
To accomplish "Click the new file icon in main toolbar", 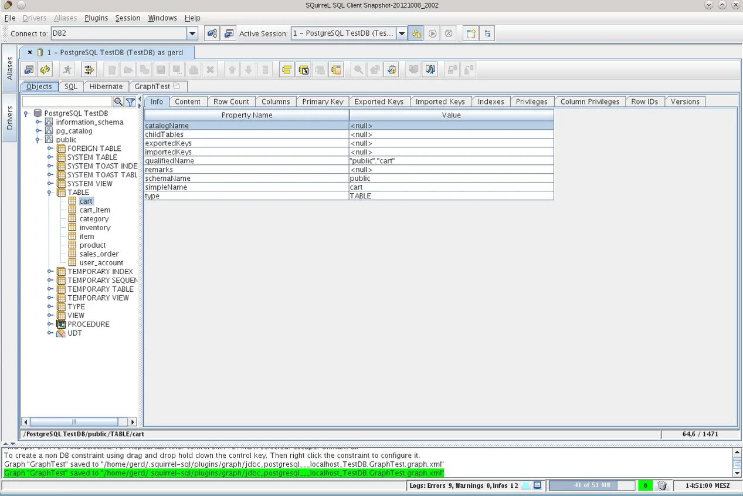I will tap(470, 33).
